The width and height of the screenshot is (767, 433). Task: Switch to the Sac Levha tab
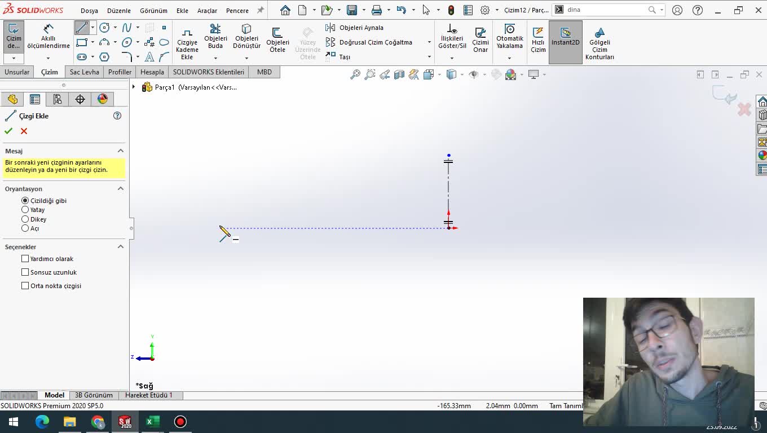(x=84, y=72)
